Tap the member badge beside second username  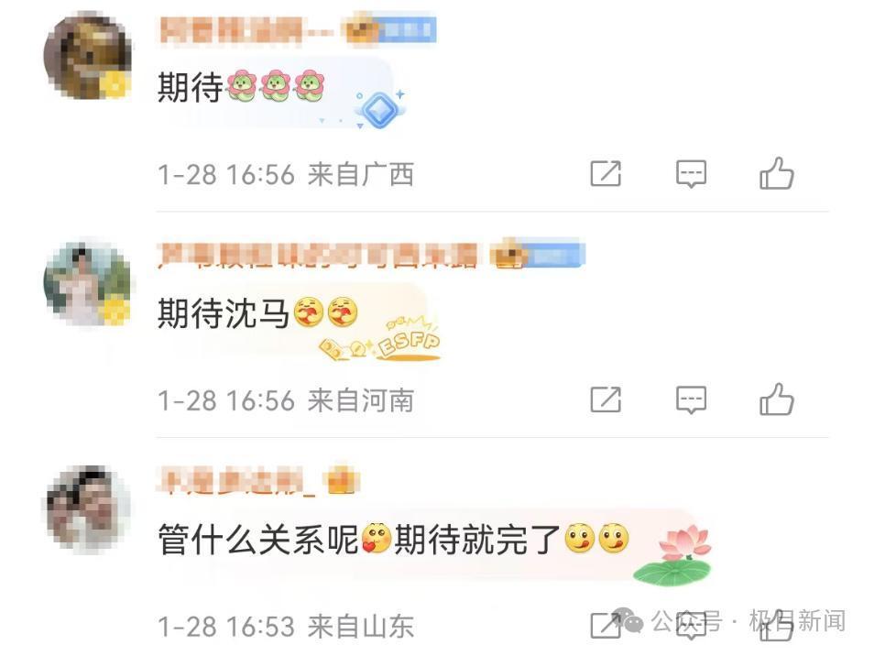tap(537, 255)
